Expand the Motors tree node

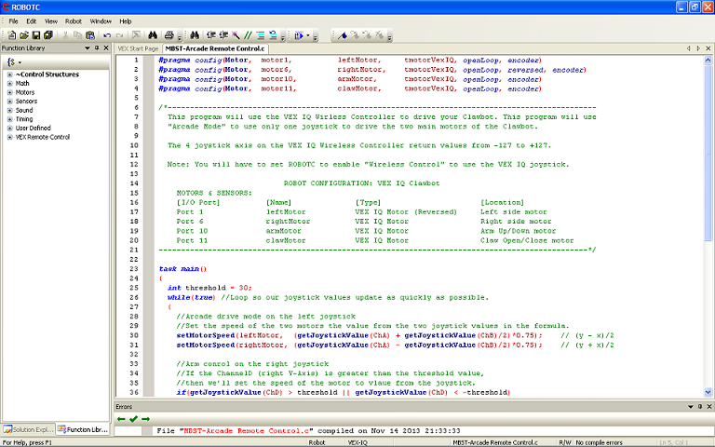coord(9,92)
